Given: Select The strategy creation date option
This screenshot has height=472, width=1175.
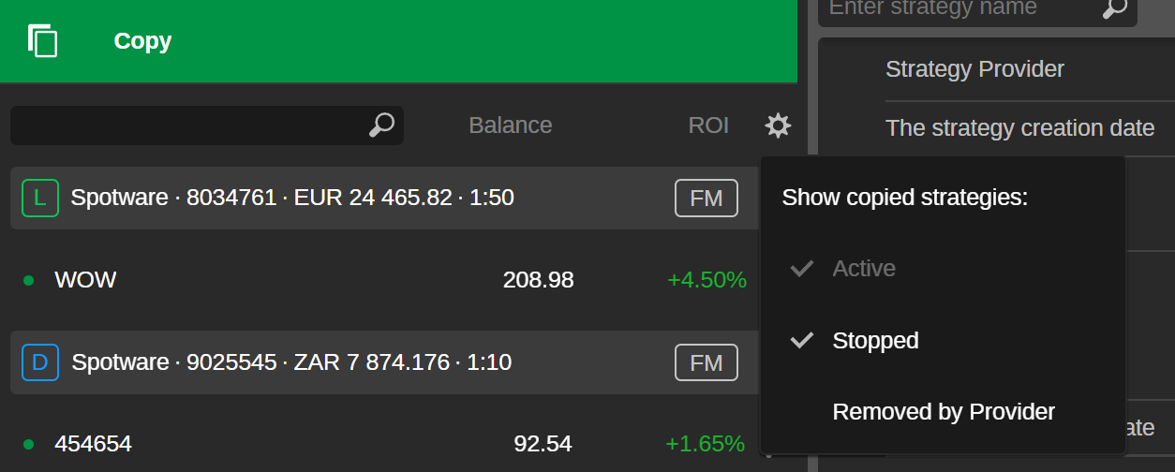Looking at the screenshot, I should point(1019,128).
